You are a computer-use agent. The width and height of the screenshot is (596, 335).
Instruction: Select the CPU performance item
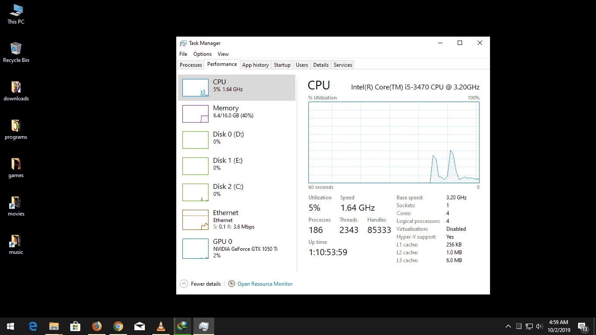pos(236,88)
